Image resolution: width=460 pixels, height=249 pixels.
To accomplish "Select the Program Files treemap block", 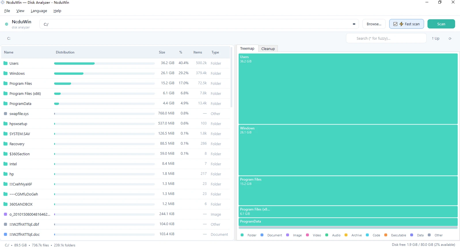I will pyautogui.click(x=348, y=191).
